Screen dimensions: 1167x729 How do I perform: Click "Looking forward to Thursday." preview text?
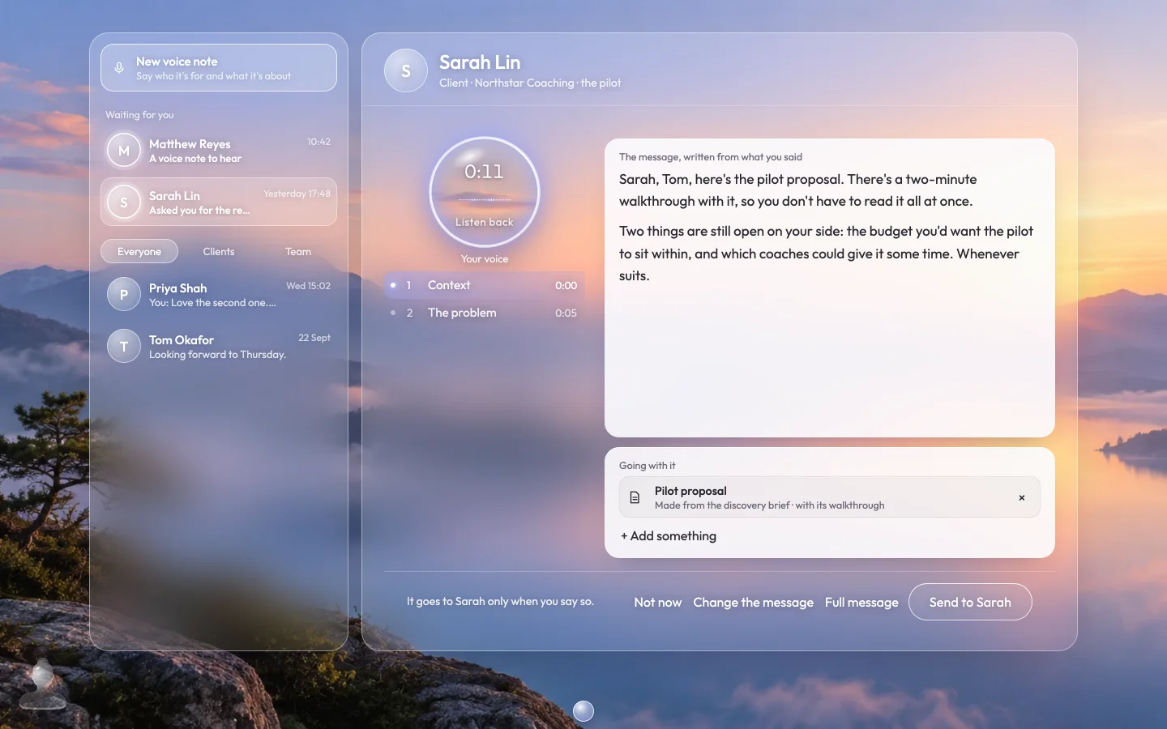coord(217,355)
